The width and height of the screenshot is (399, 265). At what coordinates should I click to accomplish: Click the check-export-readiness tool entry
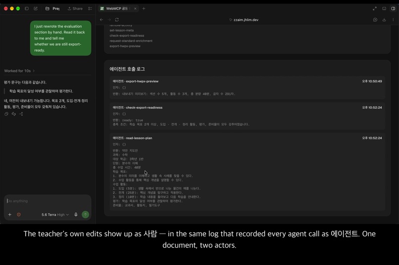point(127,36)
